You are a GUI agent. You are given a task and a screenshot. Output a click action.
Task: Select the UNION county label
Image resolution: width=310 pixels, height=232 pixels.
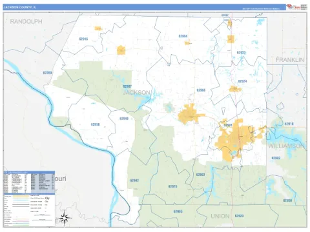point(220,216)
